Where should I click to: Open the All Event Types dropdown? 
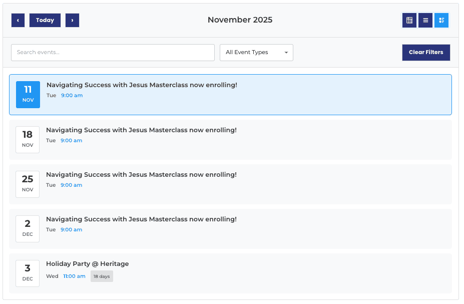[256, 53]
